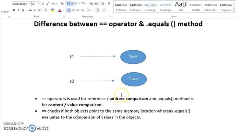Open borders dropdown arrow
Image resolution: width=236 pixels, height=132 pixels.
click(x=108, y=10)
